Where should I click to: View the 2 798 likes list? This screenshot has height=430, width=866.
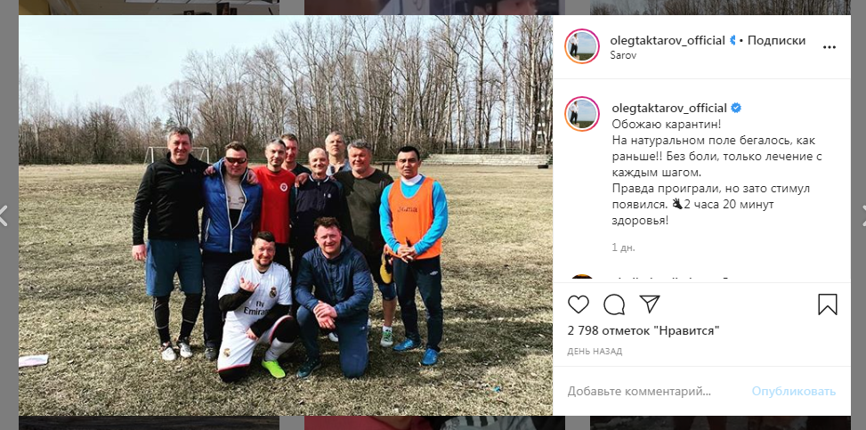643,331
